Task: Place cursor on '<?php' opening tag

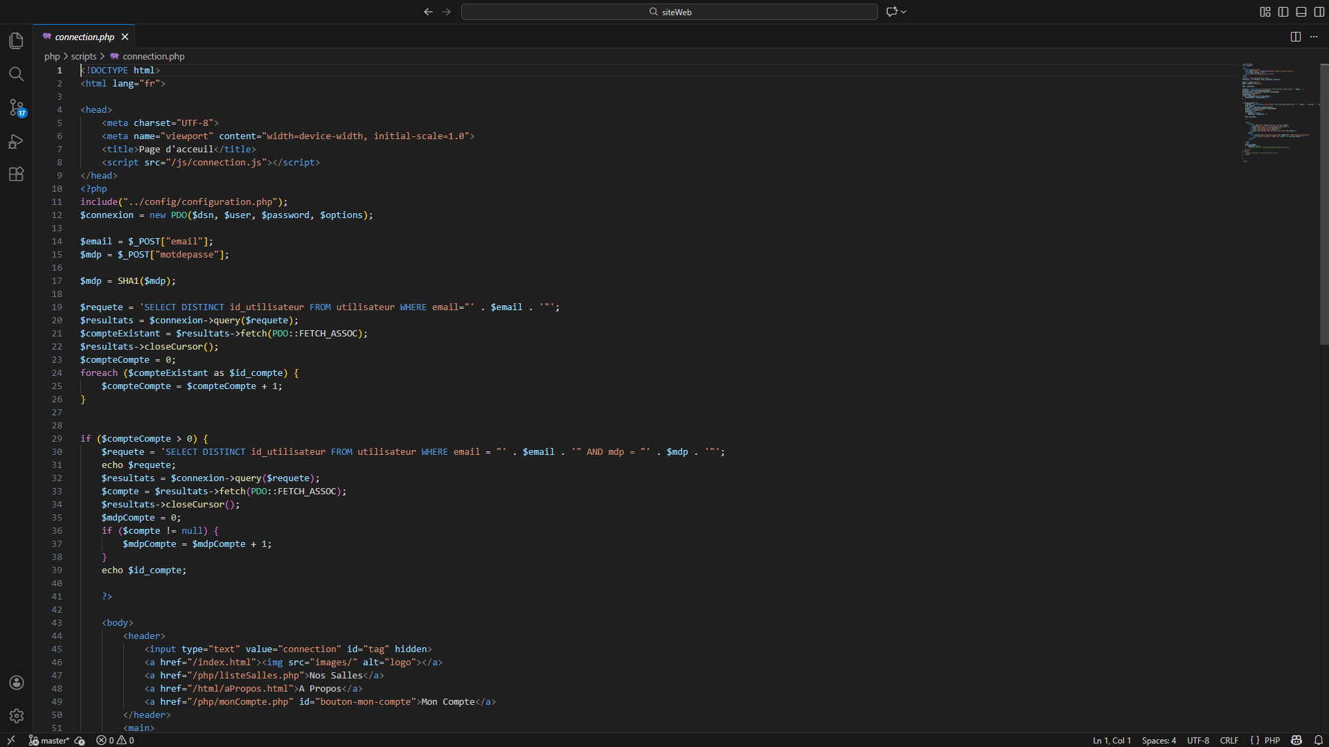Action: coord(93,188)
